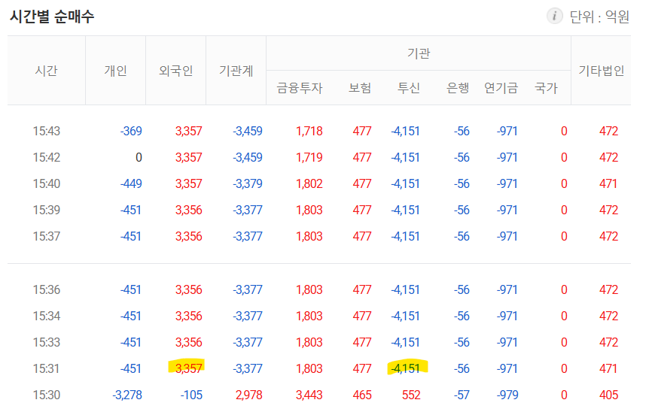Click the 보험 sub-header
This screenshot has width=649, height=415.
(x=360, y=88)
